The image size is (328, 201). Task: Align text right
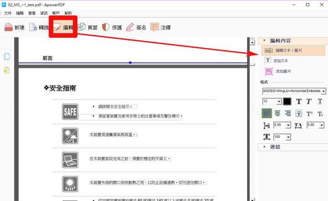point(288,113)
